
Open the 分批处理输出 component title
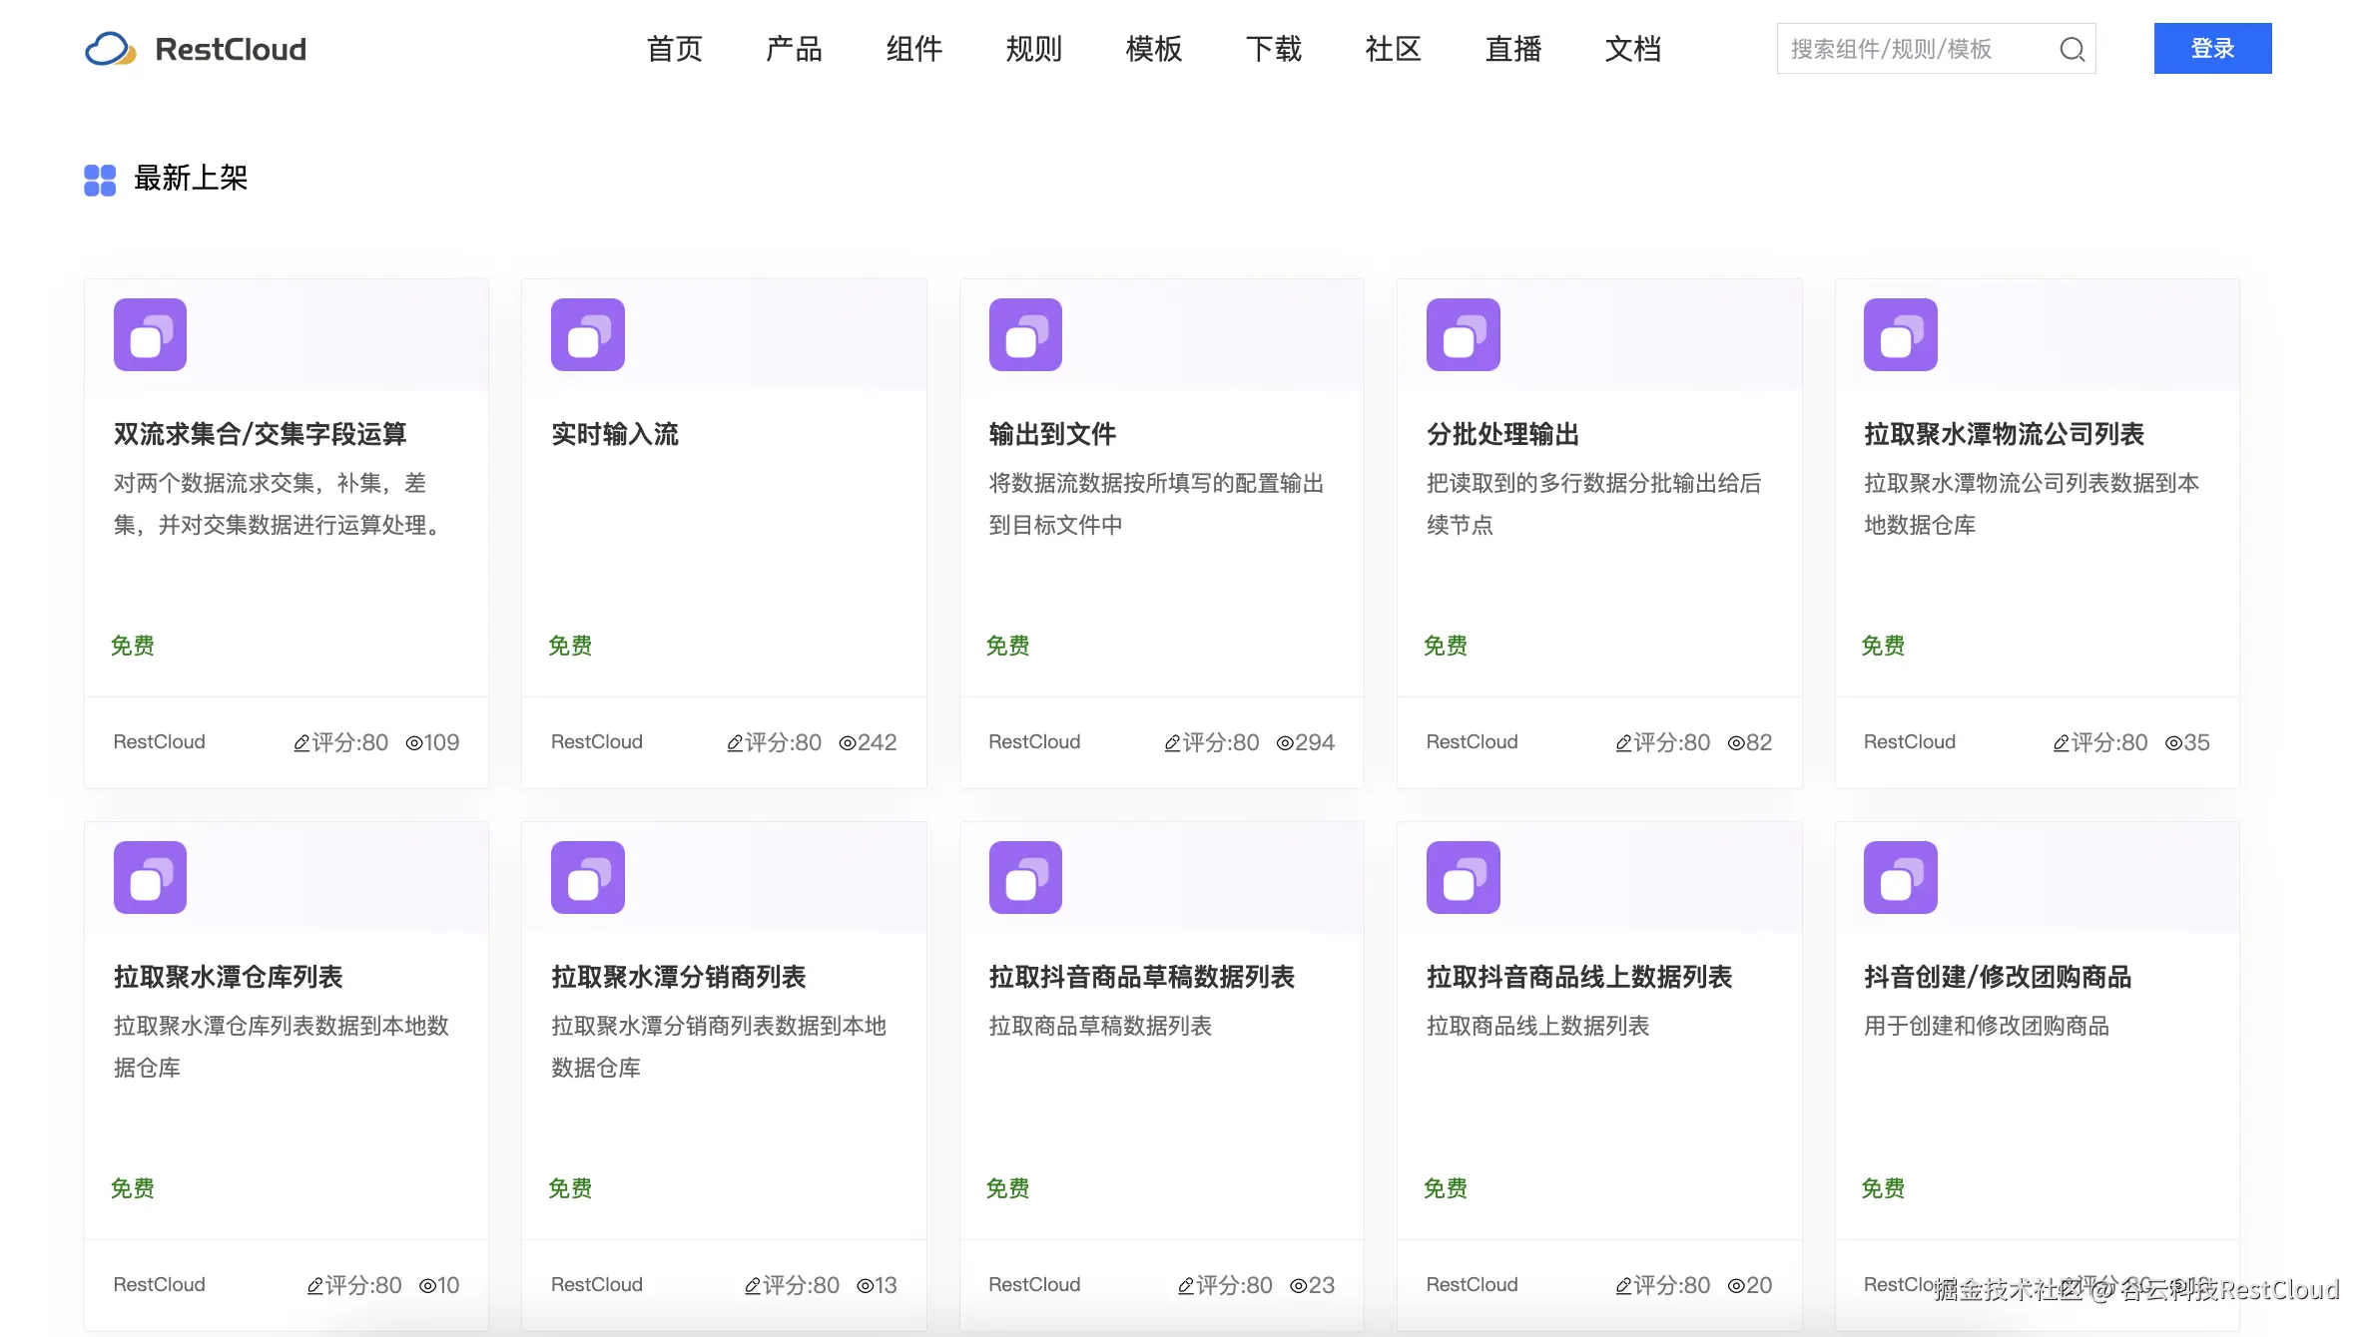1502,434
